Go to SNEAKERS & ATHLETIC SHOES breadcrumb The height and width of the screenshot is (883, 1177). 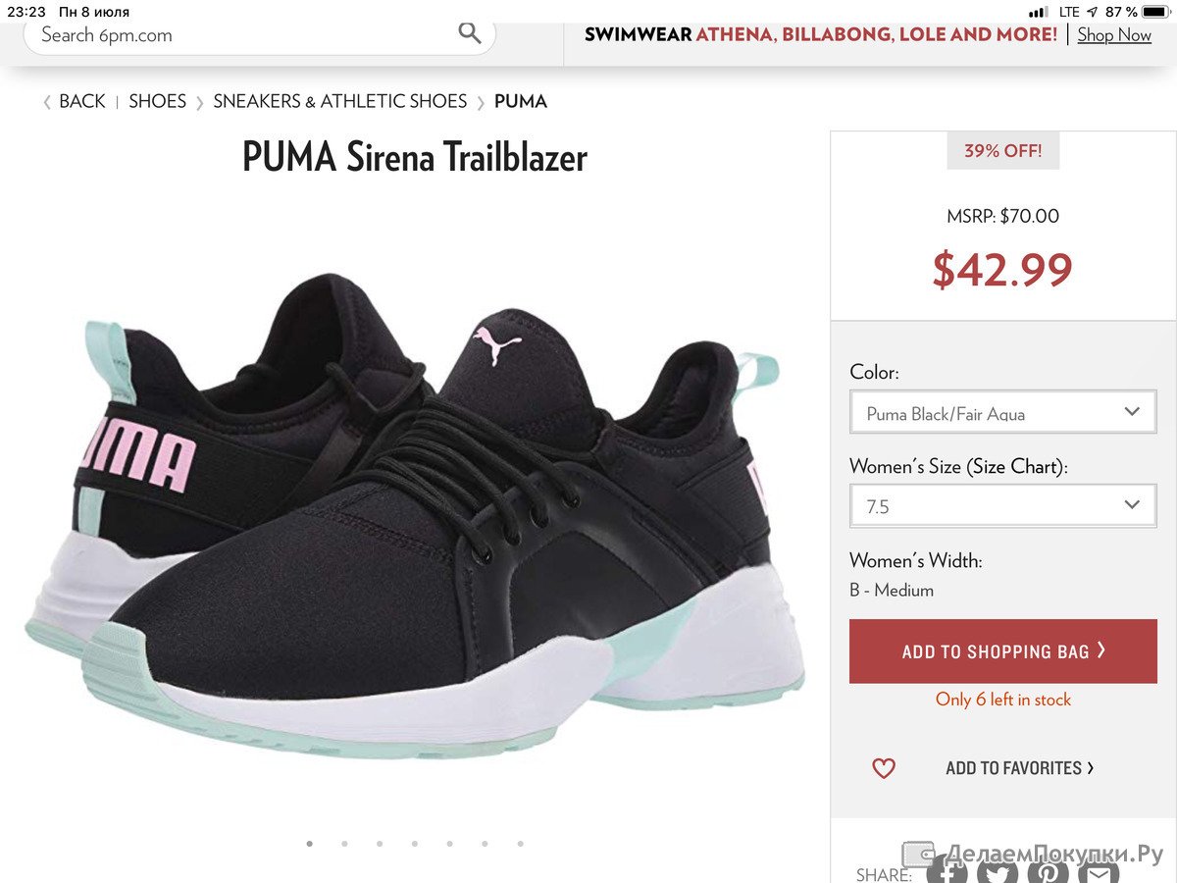339,101
